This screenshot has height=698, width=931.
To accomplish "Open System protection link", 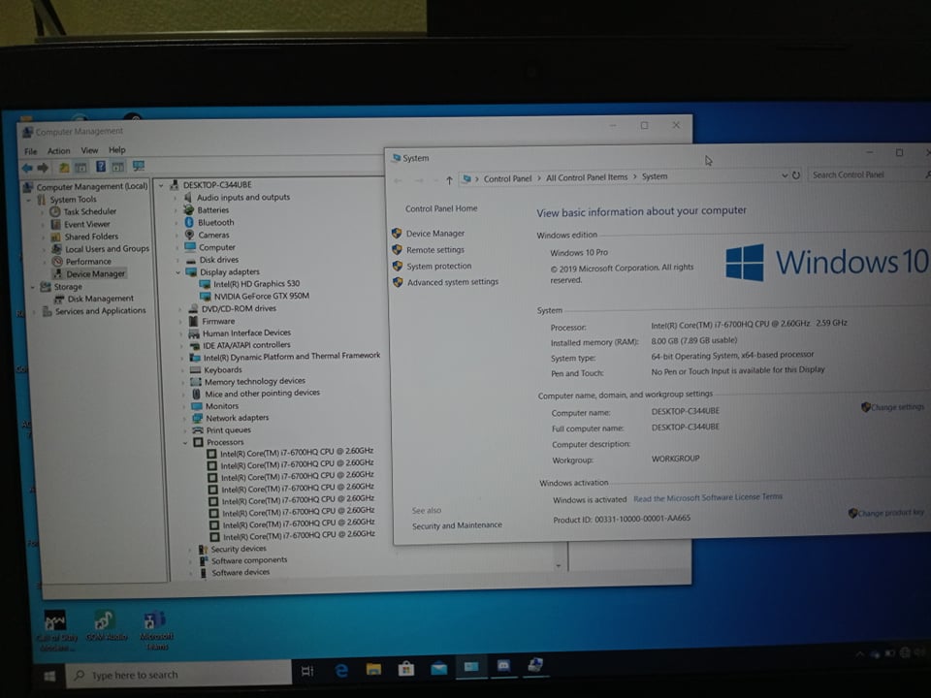I will (438, 266).
